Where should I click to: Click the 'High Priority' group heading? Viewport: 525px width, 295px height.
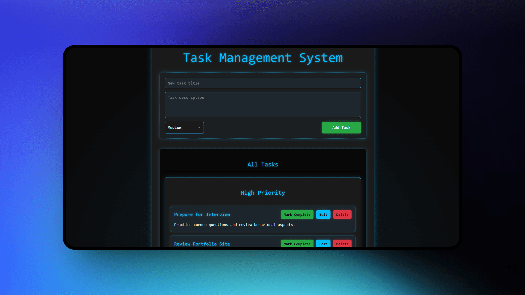point(262,193)
